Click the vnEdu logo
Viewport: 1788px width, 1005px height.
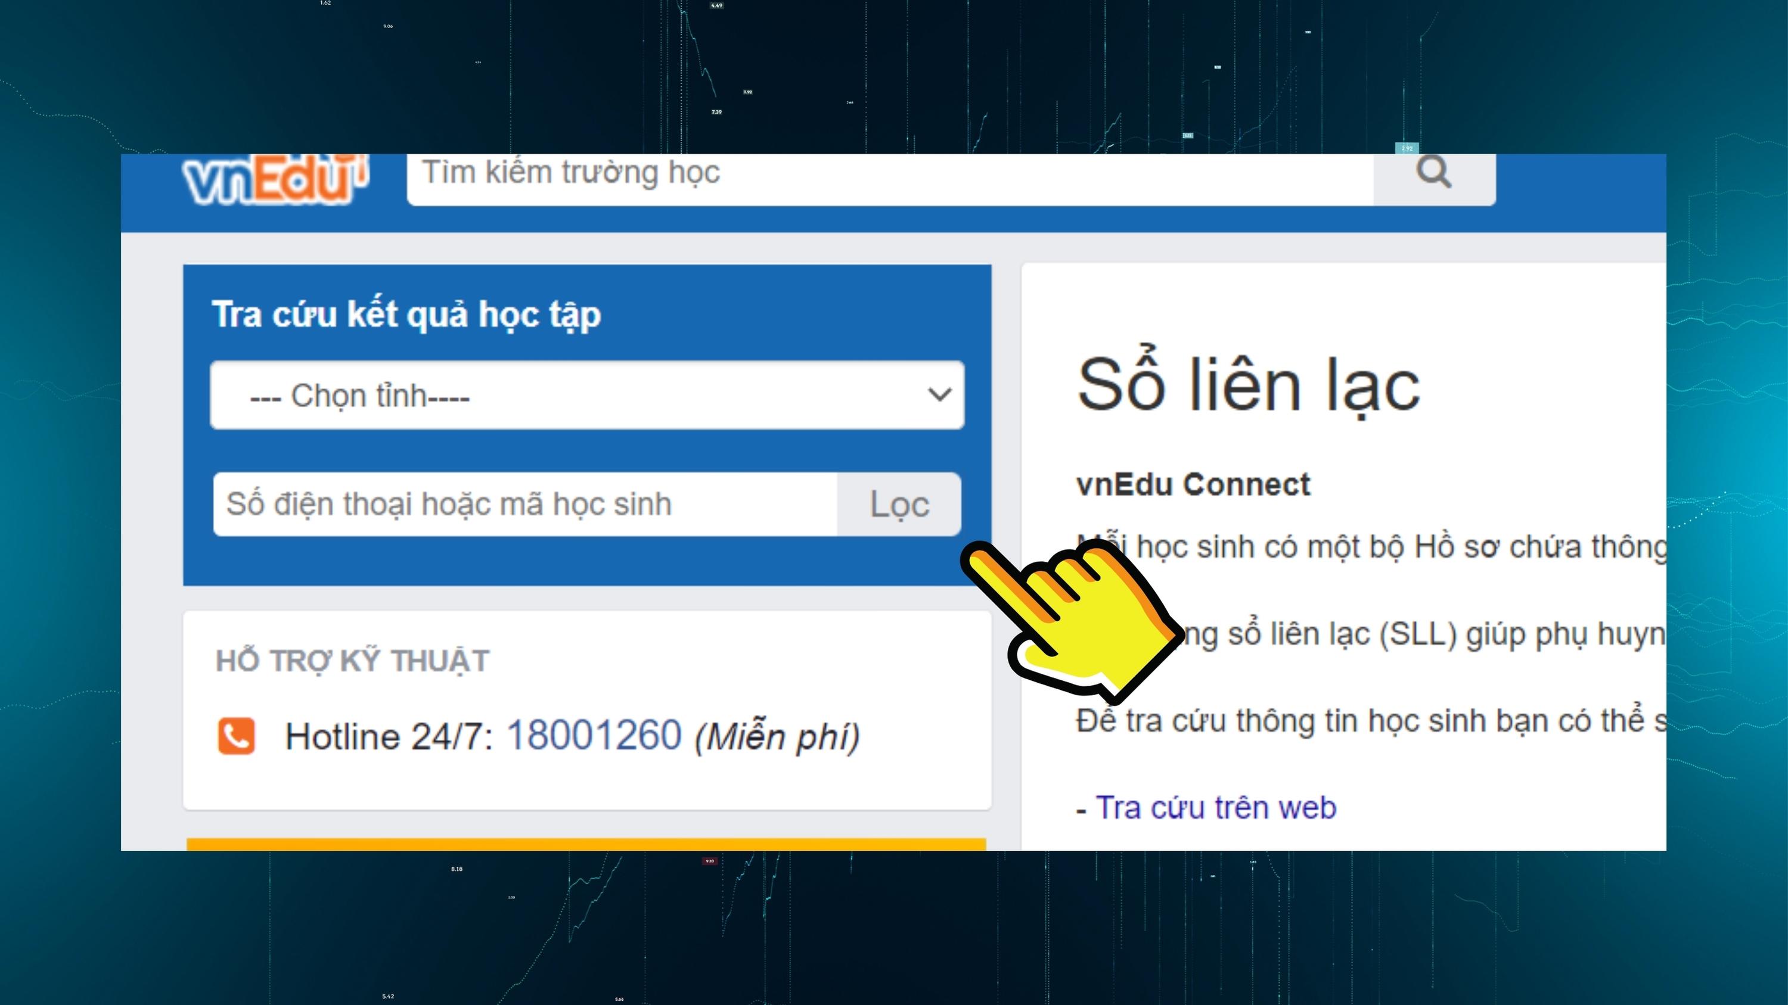pos(278,179)
